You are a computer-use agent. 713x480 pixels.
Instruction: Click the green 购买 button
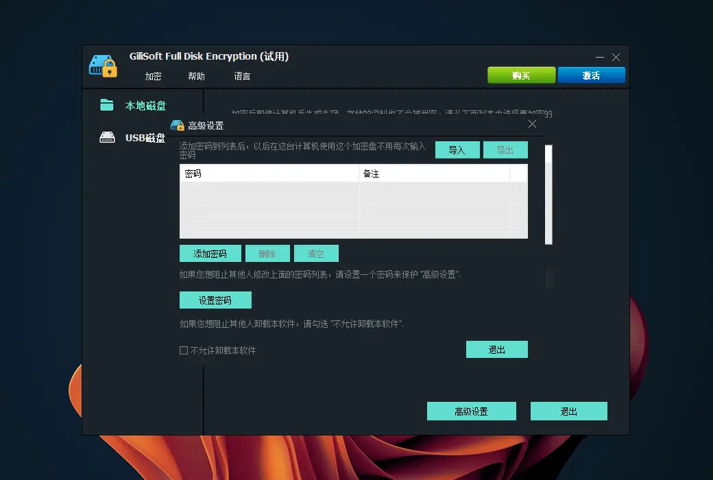pos(522,75)
